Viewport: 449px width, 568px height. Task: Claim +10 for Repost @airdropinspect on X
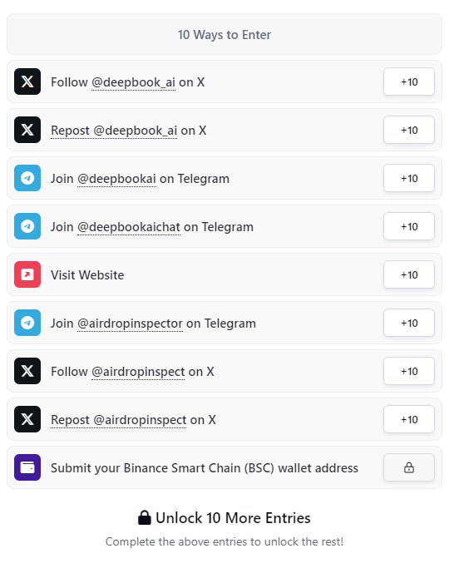click(x=409, y=419)
